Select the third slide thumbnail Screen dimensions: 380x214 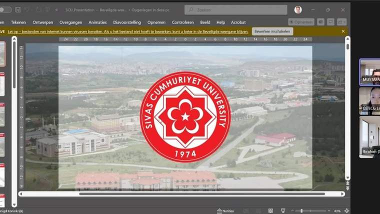coord(2,114)
